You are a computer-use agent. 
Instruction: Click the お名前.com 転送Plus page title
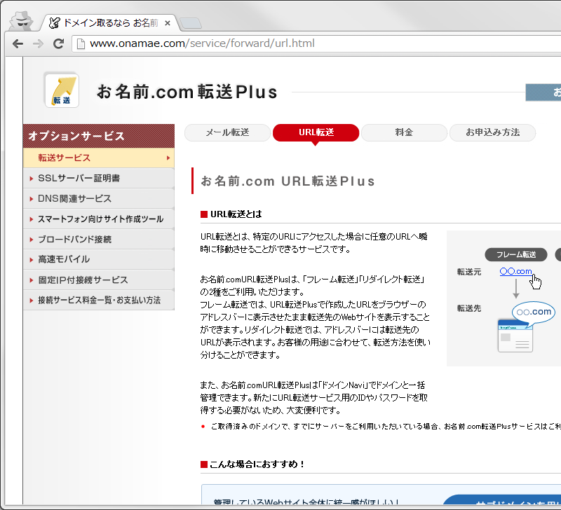click(x=187, y=92)
